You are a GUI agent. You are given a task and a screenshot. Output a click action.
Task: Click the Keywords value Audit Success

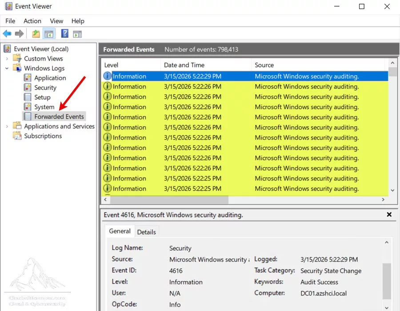pos(319,282)
